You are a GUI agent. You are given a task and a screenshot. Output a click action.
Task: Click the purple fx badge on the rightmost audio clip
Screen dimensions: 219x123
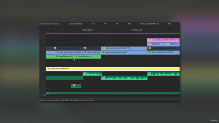pos(150,73)
